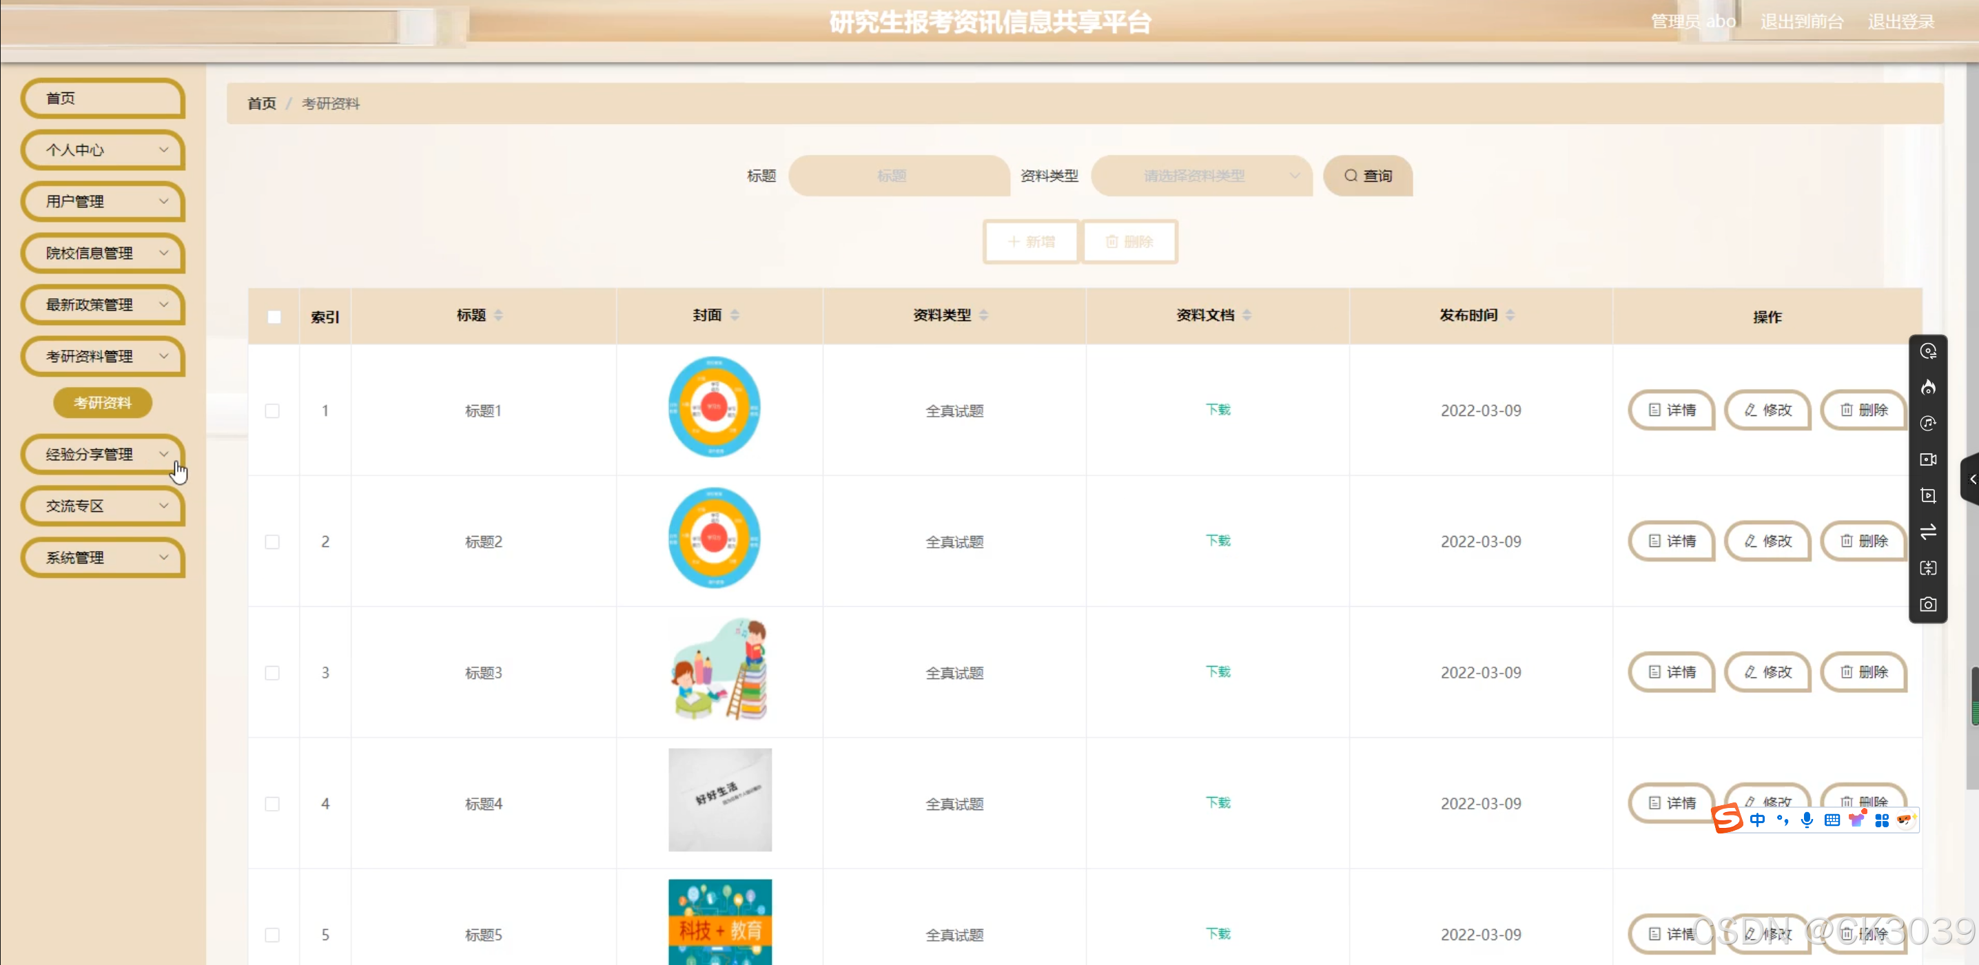The width and height of the screenshot is (1979, 965).
Task: Expand the 经验分享管理 sidebar menu
Action: click(x=104, y=455)
